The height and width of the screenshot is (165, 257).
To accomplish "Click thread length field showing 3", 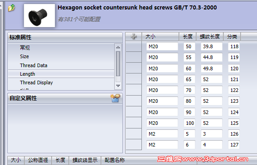I will [212, 134].
